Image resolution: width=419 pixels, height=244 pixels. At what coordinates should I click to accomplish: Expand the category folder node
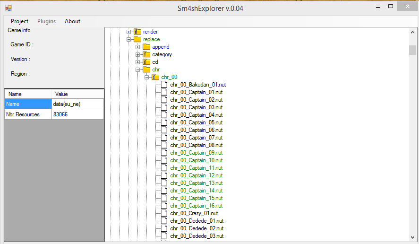pos(137,54)
